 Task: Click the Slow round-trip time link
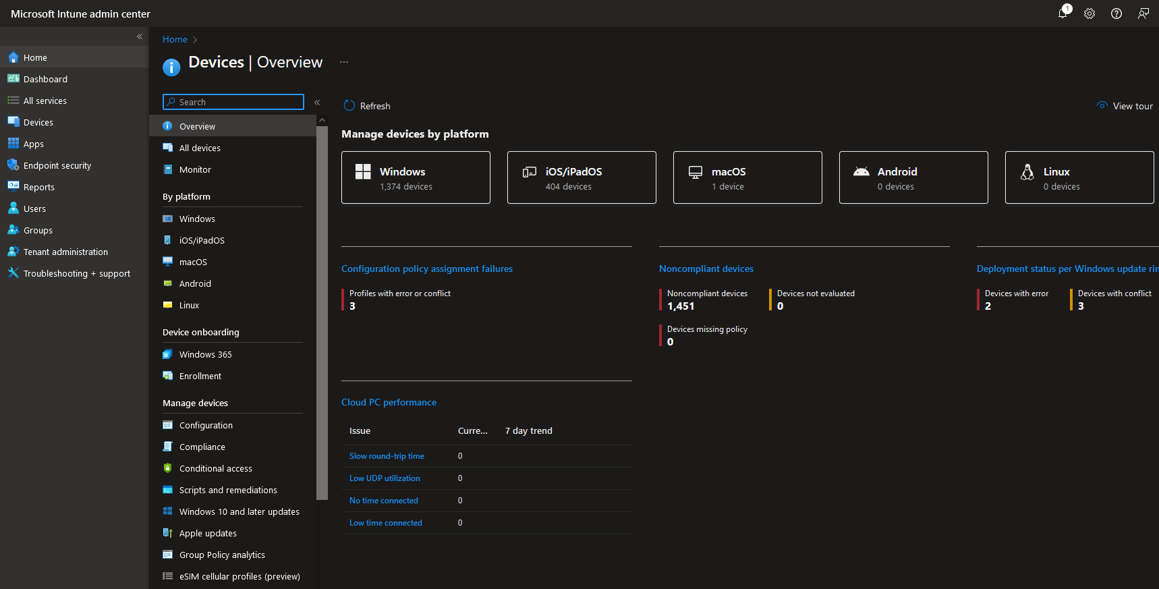[x=387, y=456]
